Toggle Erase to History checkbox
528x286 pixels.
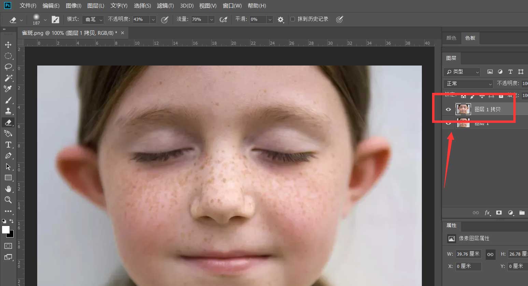[292, 19]
